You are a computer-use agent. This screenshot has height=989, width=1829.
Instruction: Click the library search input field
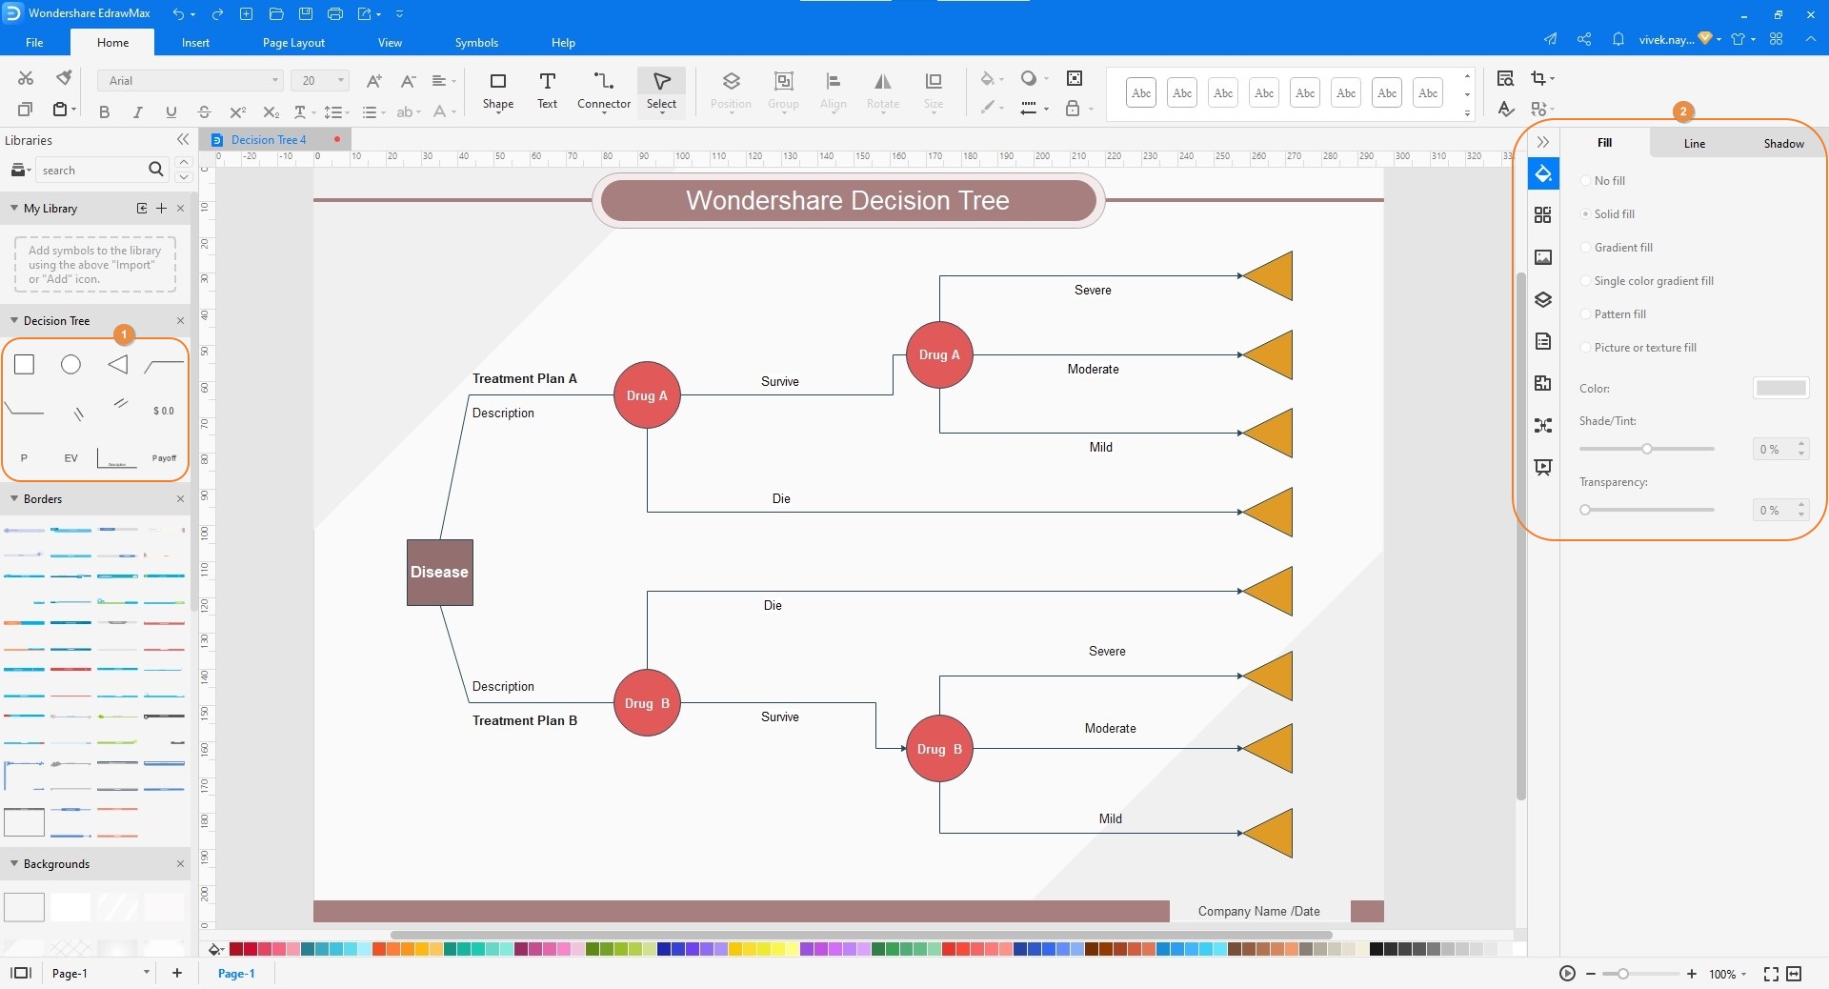coord(90,170)
